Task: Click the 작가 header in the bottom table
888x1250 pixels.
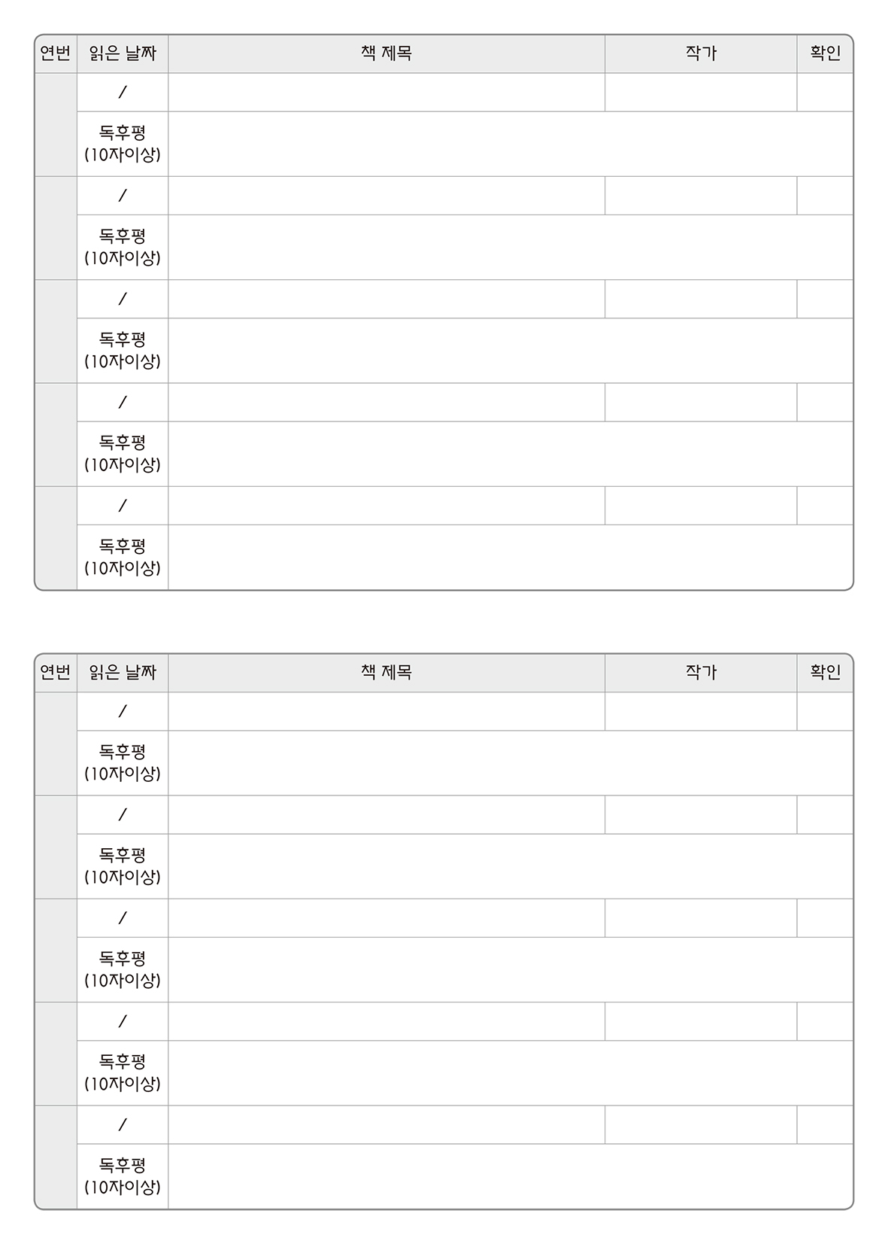Action: [x=701, y=673]
